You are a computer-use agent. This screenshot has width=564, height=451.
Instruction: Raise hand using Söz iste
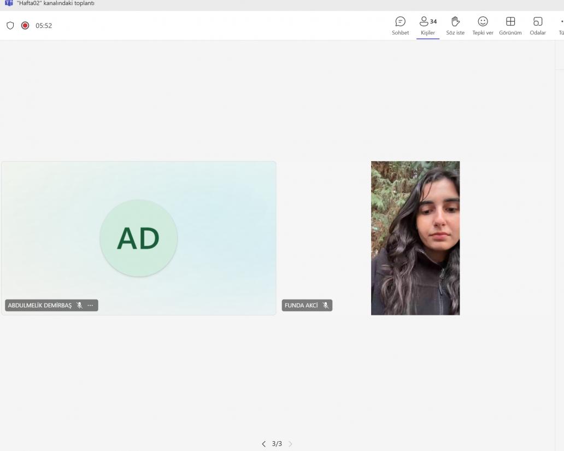(455, 26)
